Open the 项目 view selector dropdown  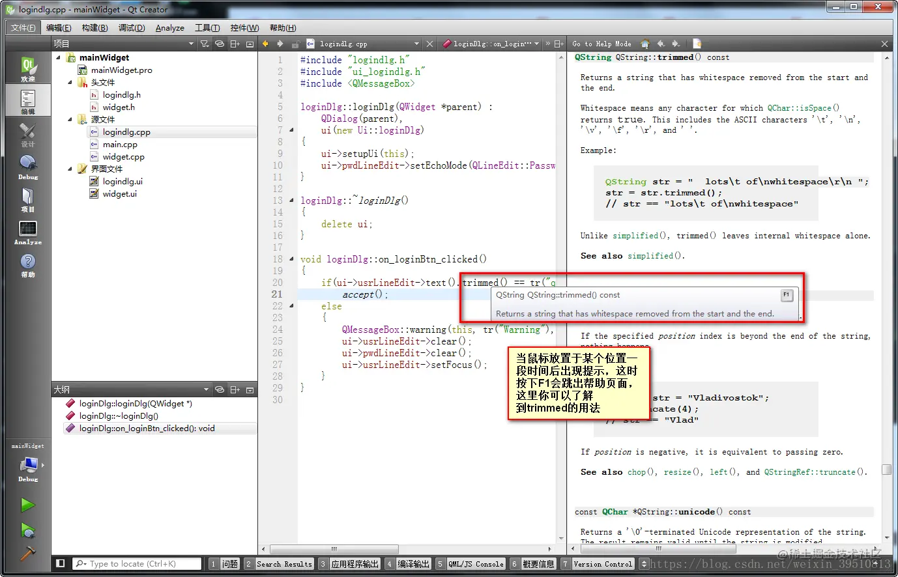124,44
